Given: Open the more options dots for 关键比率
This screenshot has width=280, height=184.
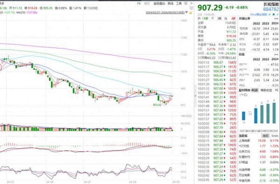Looking at the screenshot, I should [x=276, y=19].
